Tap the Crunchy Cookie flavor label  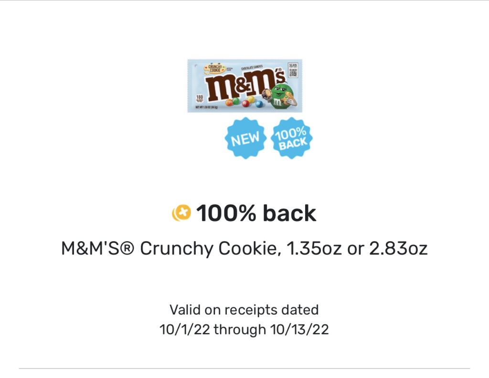pyautogui.click(x=214, y=68)
